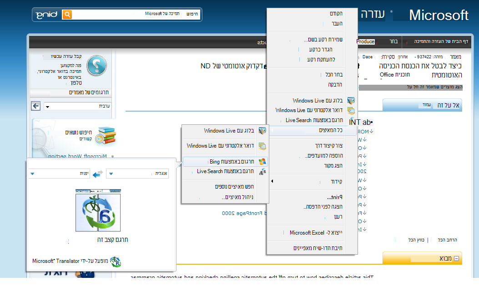Select 'Microsoft Excel ייצוא ל-' menu entry
The width and height of the screenshot is (479, 287).
[316, 233]
